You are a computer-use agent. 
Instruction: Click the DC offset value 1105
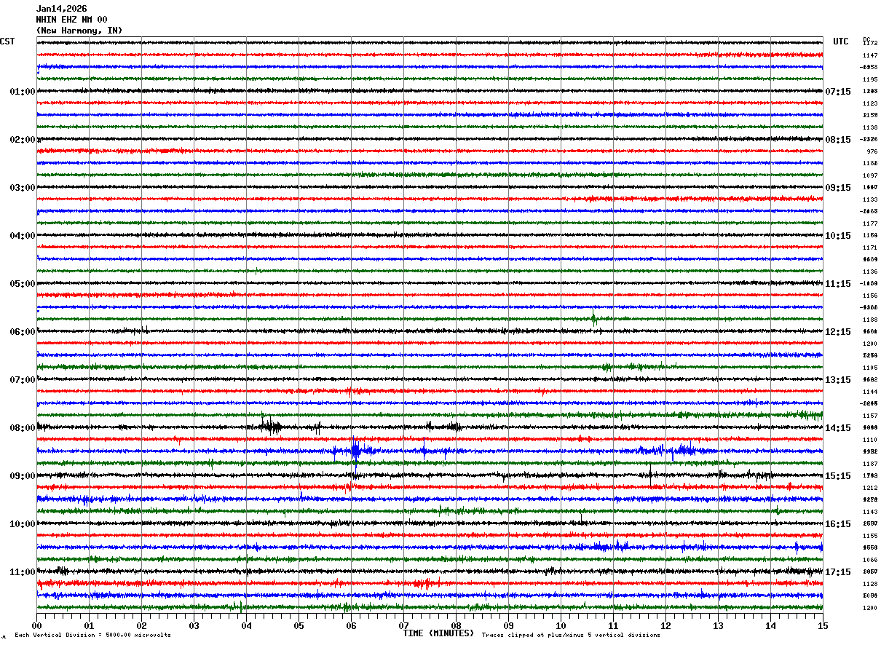[870, 368]
